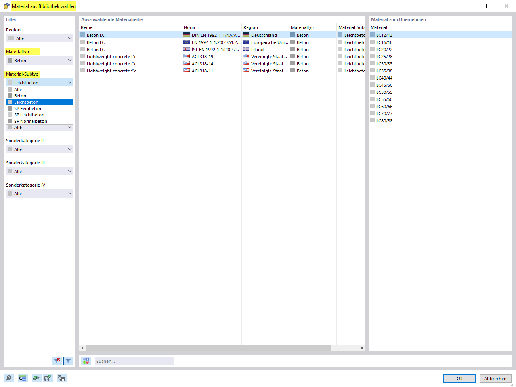
Task: Click the Iceland flag beside ÍST EN 1992-1-1
Action: click(x=187, y=49)
